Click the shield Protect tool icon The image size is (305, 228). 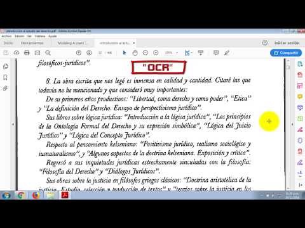tap(300, 141)
